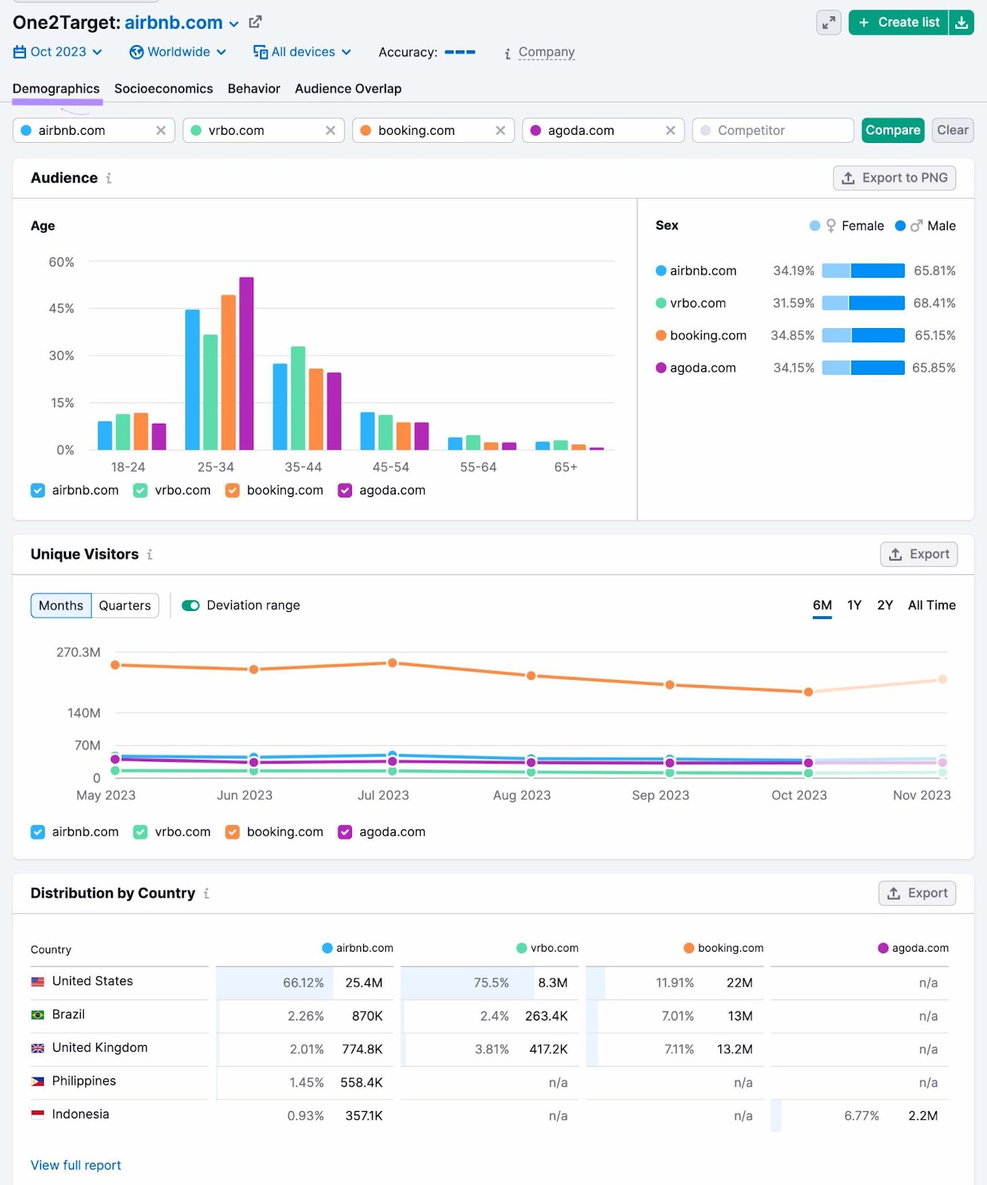Click Export to PNG button

click(x=894, y=178)
